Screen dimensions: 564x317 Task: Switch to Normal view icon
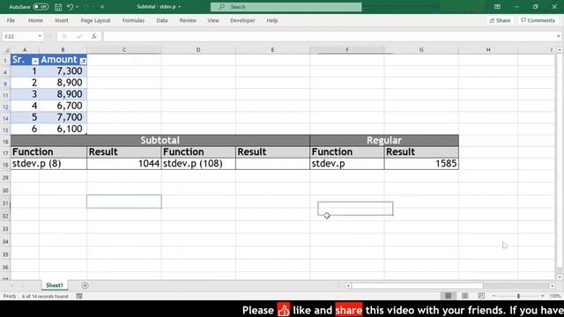pyautogui.click(x=449, y=296)
